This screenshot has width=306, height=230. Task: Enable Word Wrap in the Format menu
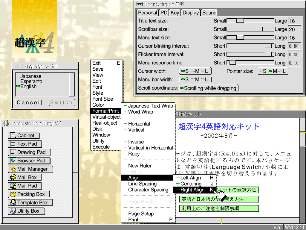[140, 112]
